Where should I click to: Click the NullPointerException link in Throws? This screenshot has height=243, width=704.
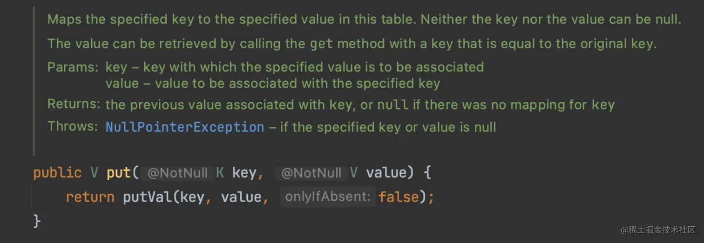(x=184, y=127)
